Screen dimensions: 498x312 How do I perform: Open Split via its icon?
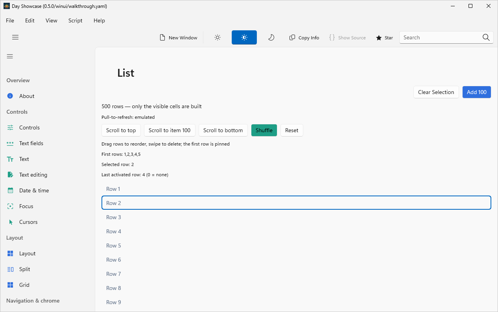click(11, 269)
